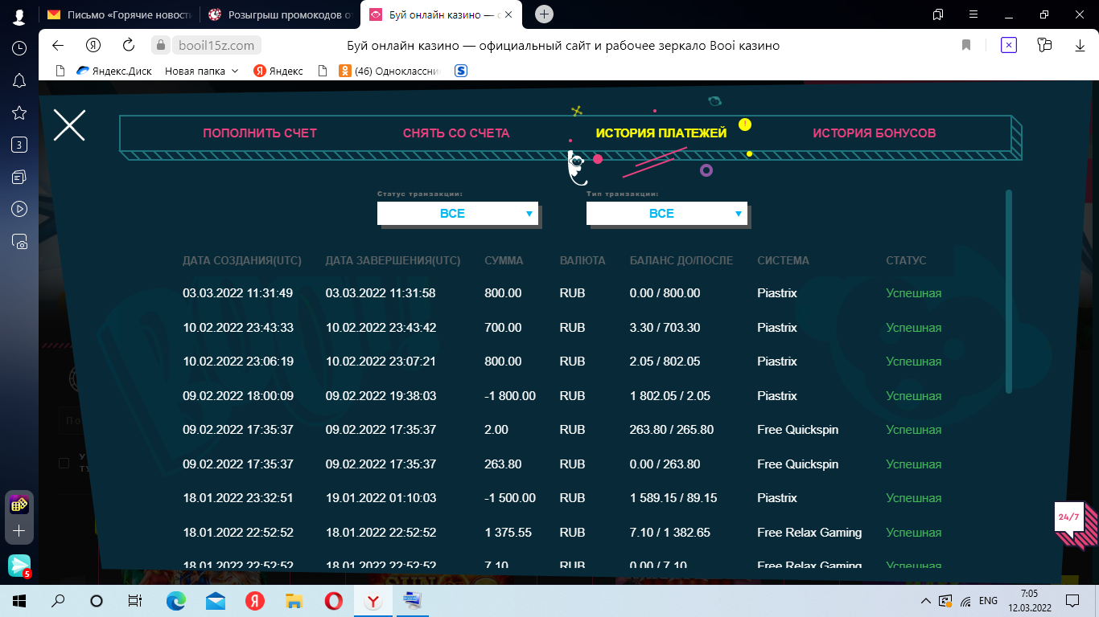Open the blue S bookmark icon
This screenshot has height=617, width=1099.
pos(461,71)
